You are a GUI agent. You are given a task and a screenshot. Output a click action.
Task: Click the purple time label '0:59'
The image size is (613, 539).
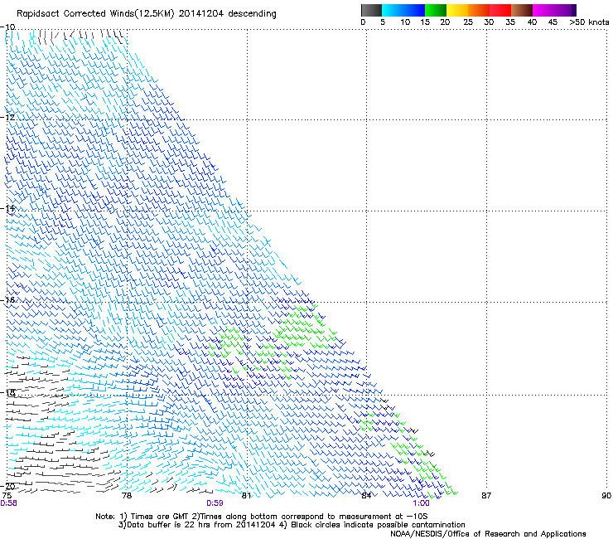click(x=215, y=503)
